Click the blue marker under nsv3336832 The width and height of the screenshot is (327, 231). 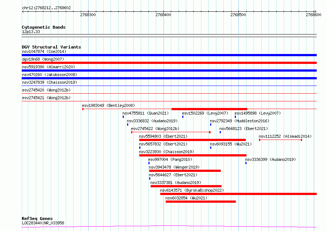[x=127, y=124]
